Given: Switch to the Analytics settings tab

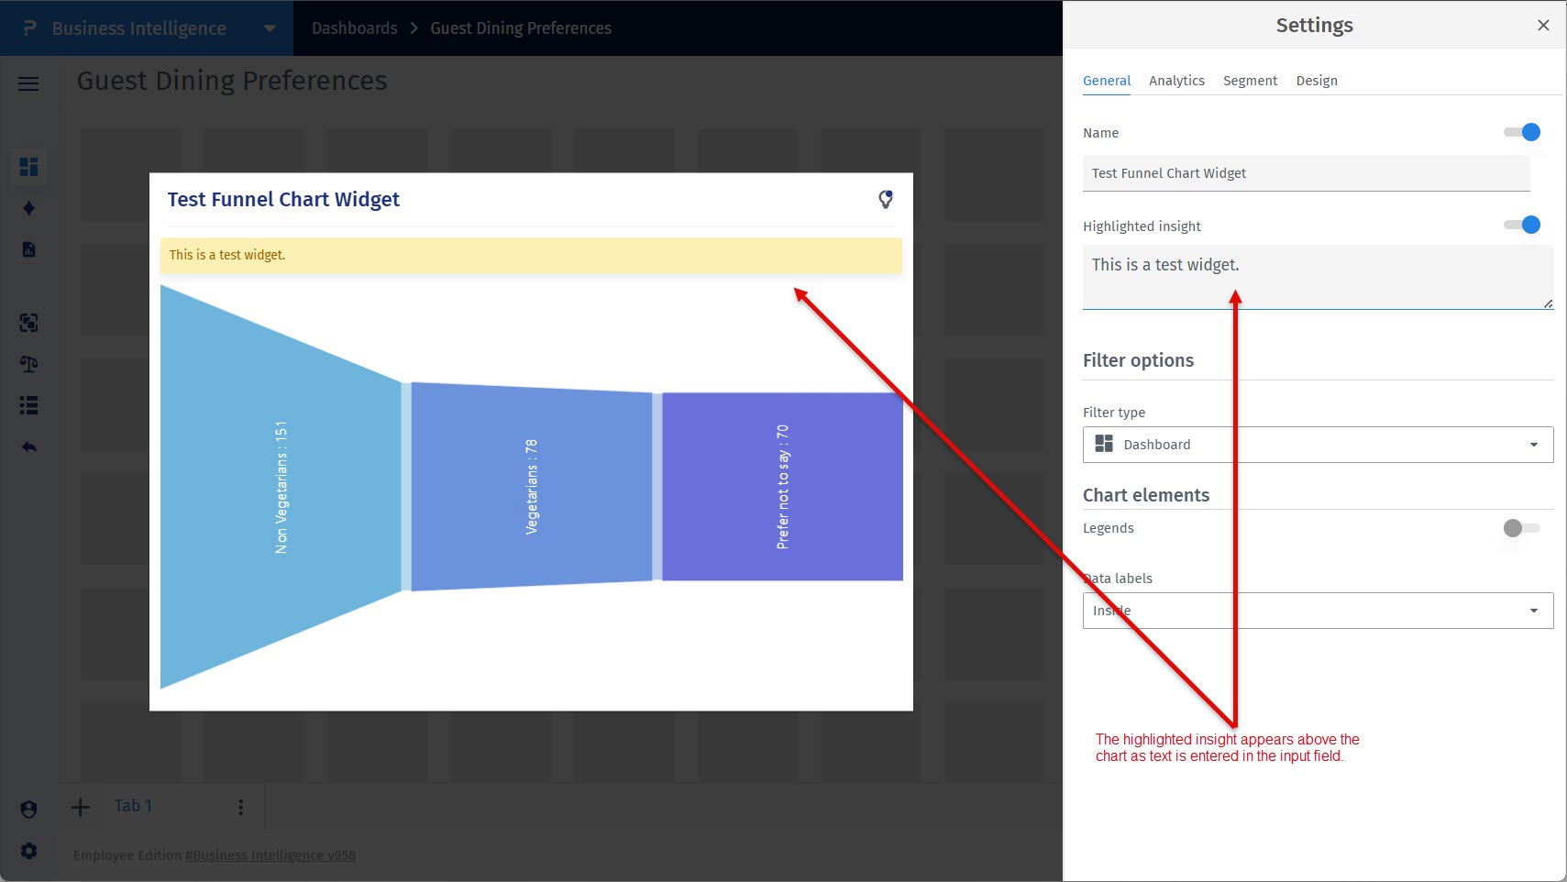Looking at the screenshot, I should [x=1176, y=81].
